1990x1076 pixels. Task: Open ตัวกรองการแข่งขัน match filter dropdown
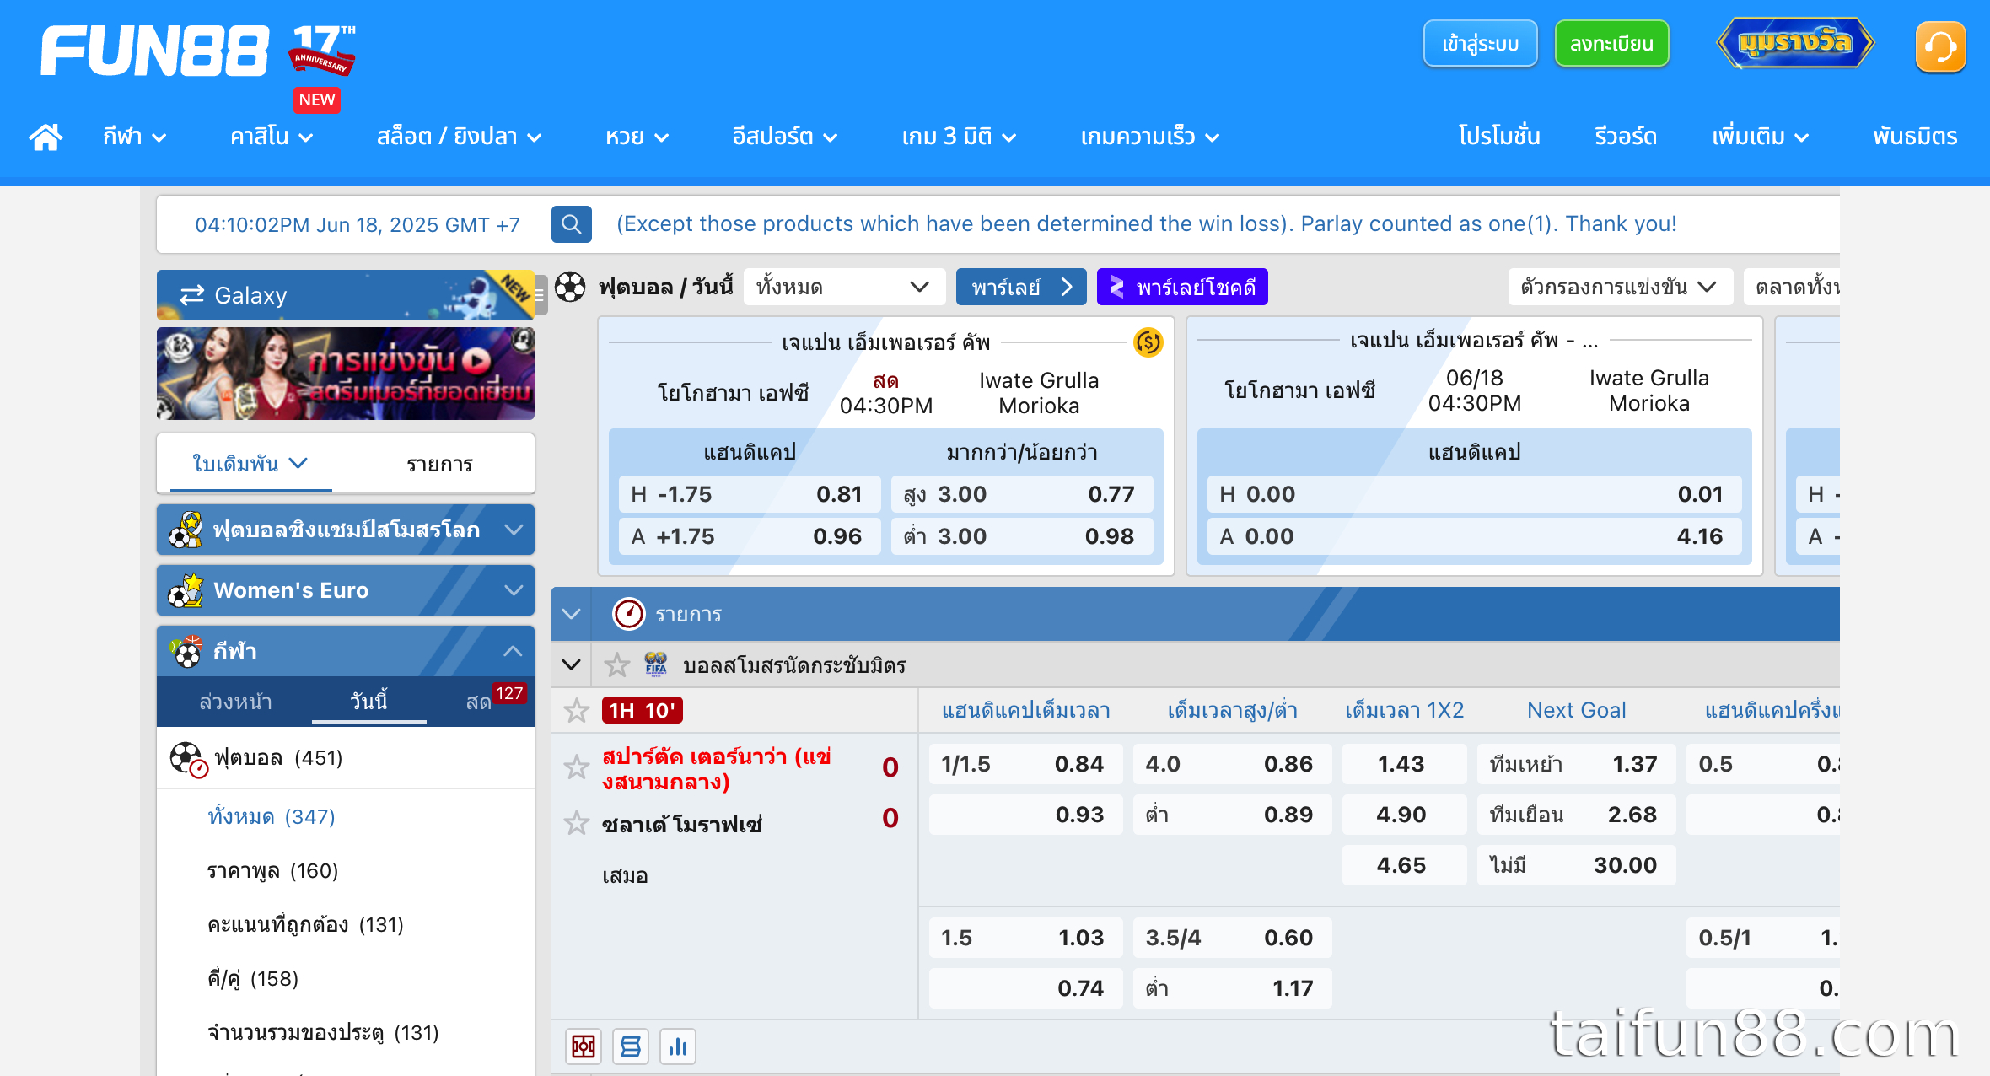pyautogui.click(x=1619, y=287)
